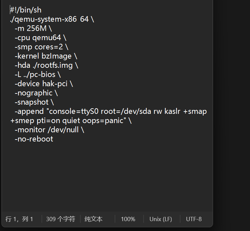This screenshot has width=250, height=231.
Task: Click the -cpu qemu64 option line
Action: pyautogui.click(x=40, y=38)
